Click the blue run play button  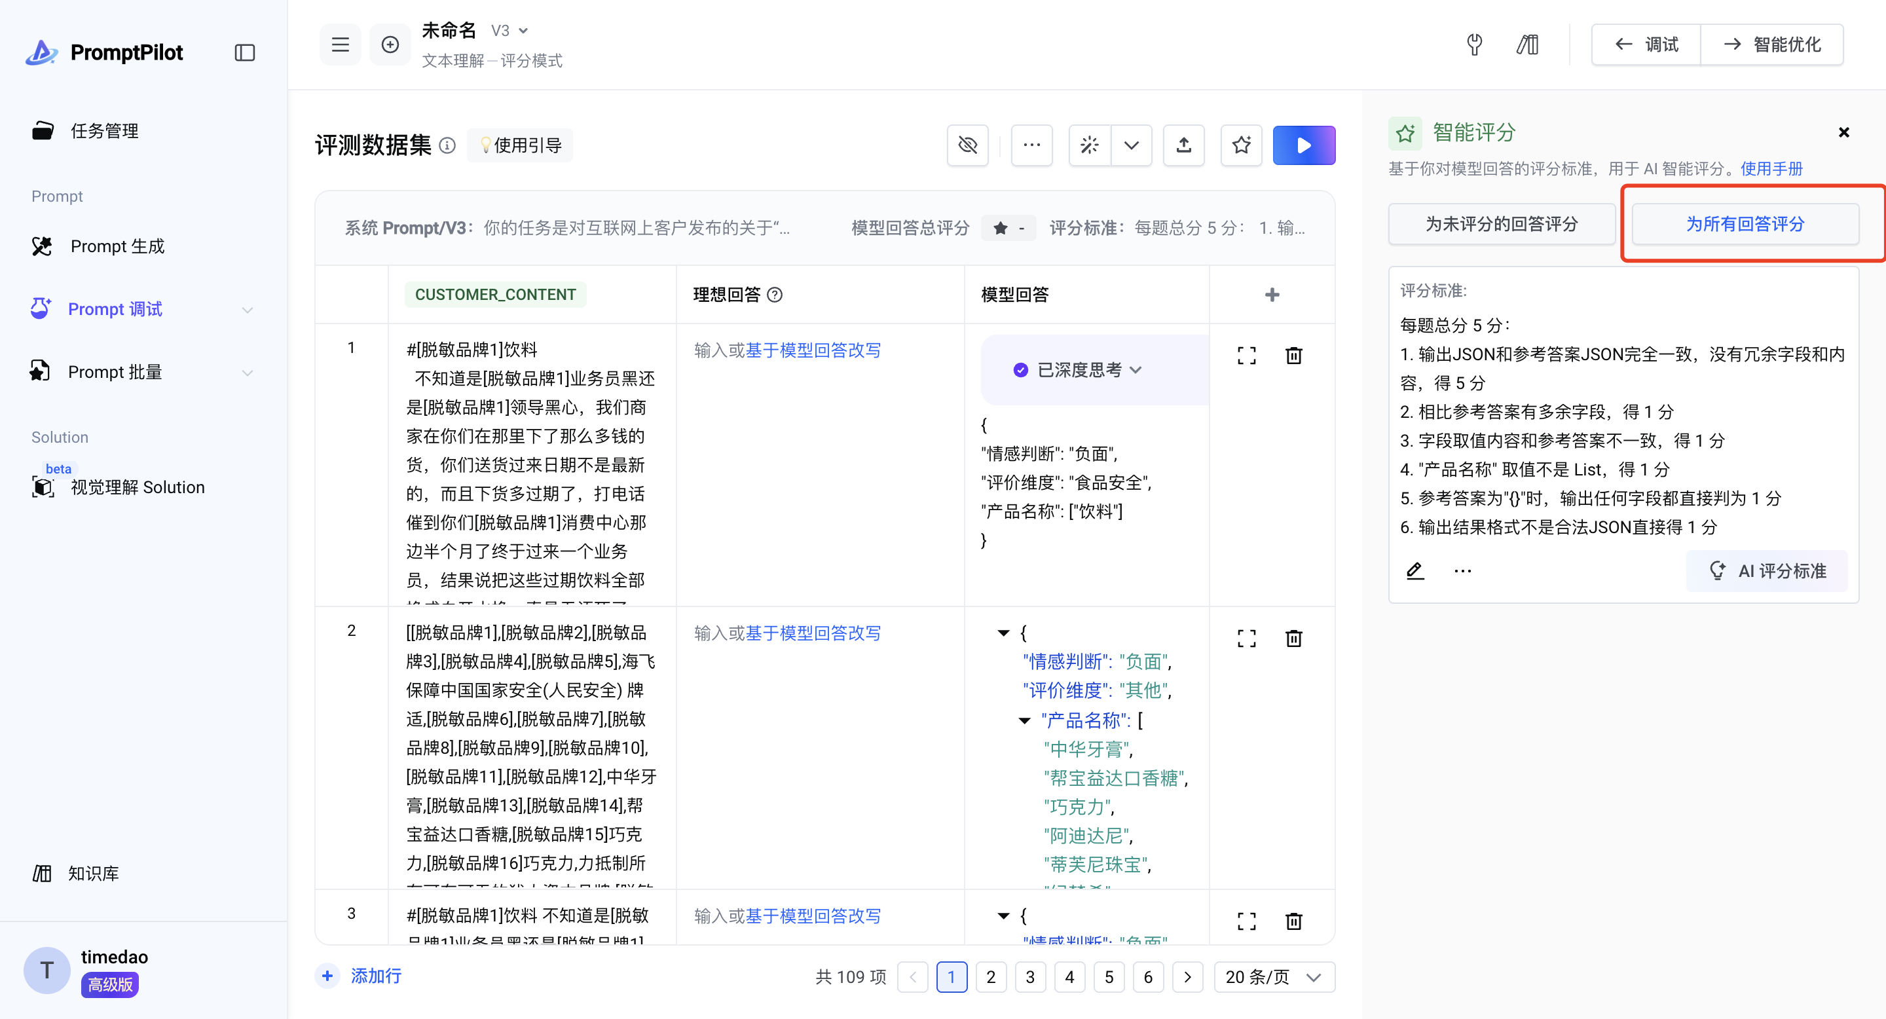1303,145
